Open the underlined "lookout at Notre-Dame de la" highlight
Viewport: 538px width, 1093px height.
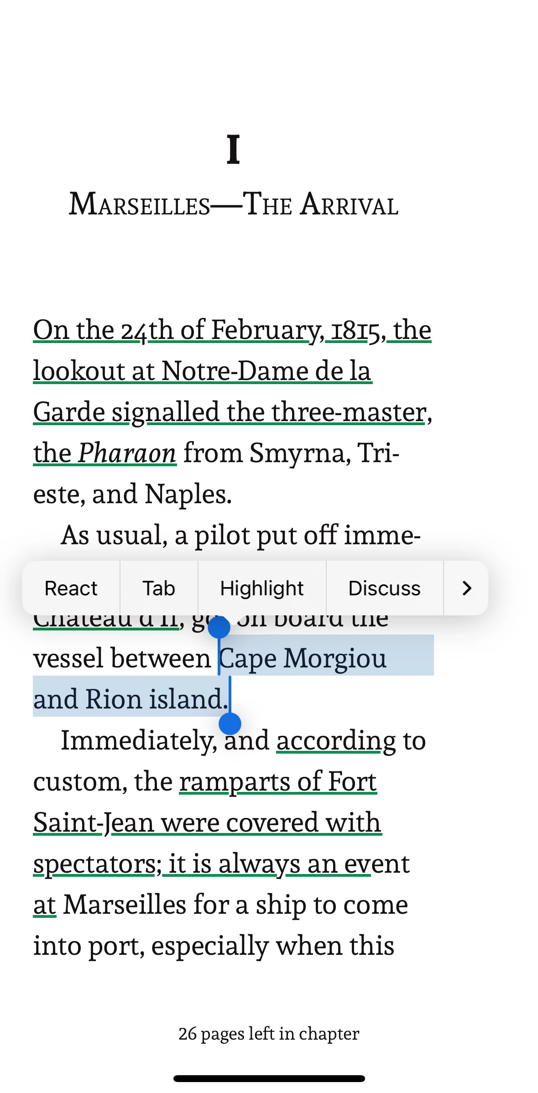(203, 371)
